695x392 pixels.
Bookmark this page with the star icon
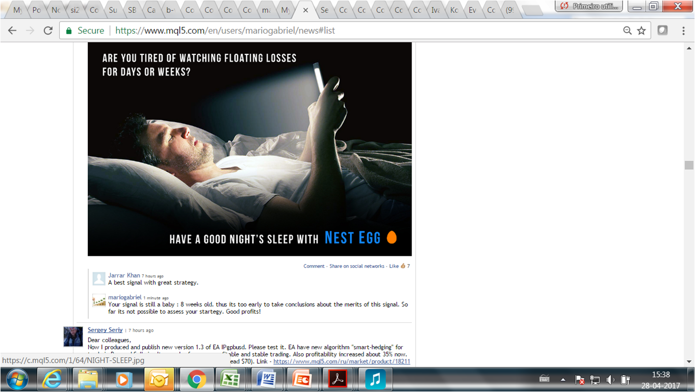[x=641, y=31]
